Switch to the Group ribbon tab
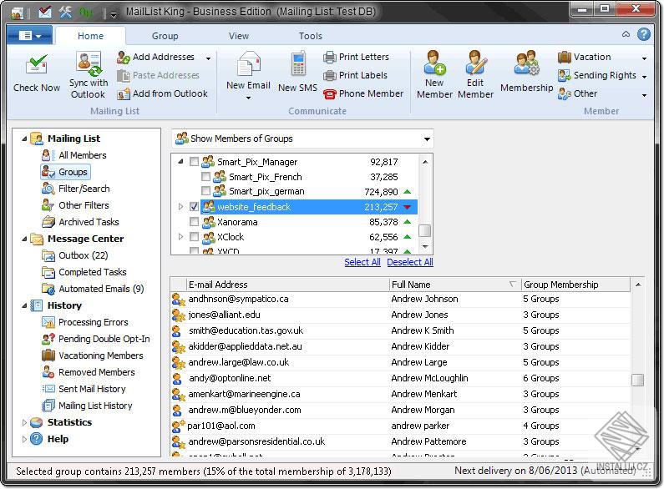The height and width of the screenshot is (489, 664). (165, 36)
